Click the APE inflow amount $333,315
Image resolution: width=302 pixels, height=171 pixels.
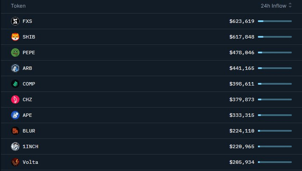242,115
